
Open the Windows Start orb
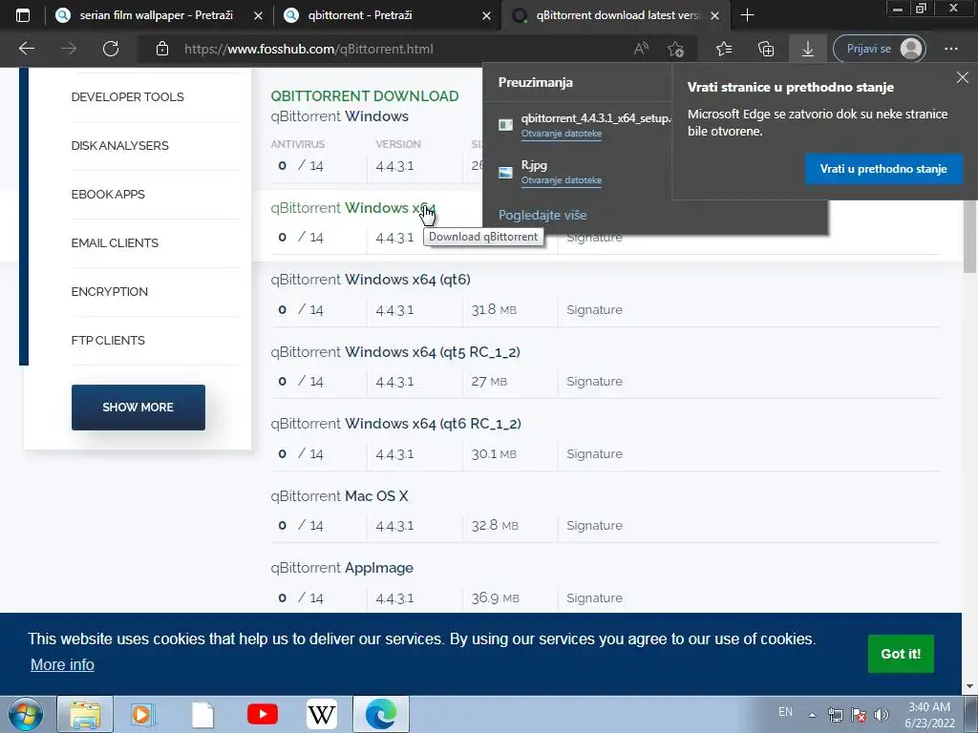26,714
